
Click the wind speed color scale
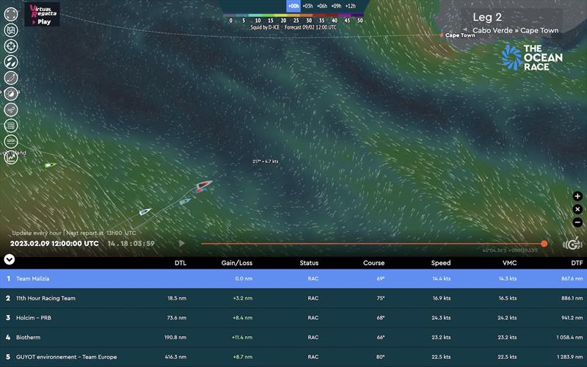point(293,15)
